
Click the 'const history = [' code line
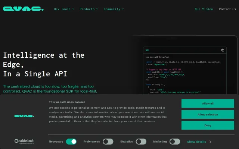(x=155, y=85)
